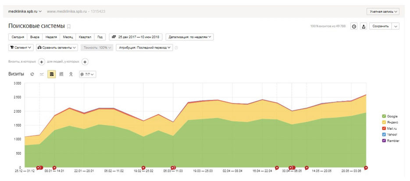Open report history clock icon
The height and width of the screenshot is (181, 410).
click(354, 26)
